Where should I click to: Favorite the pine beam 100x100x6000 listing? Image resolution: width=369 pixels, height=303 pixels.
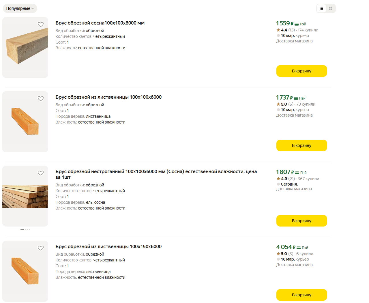(x=41, y=25)
